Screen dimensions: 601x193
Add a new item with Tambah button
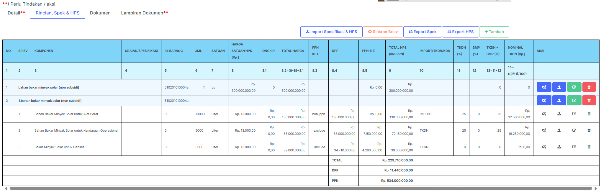494,32
